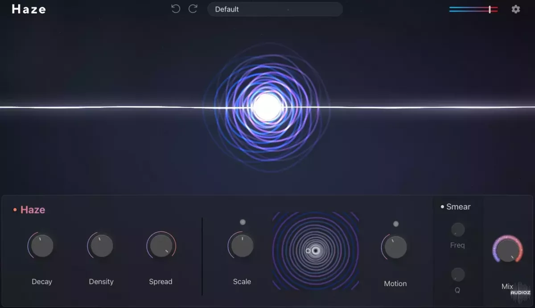Screen dimensions: 535x308
Task: Open the Default preset selector
Action: [x=275, y=9]
